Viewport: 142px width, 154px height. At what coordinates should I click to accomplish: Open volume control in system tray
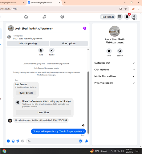(x=122, y=151)
